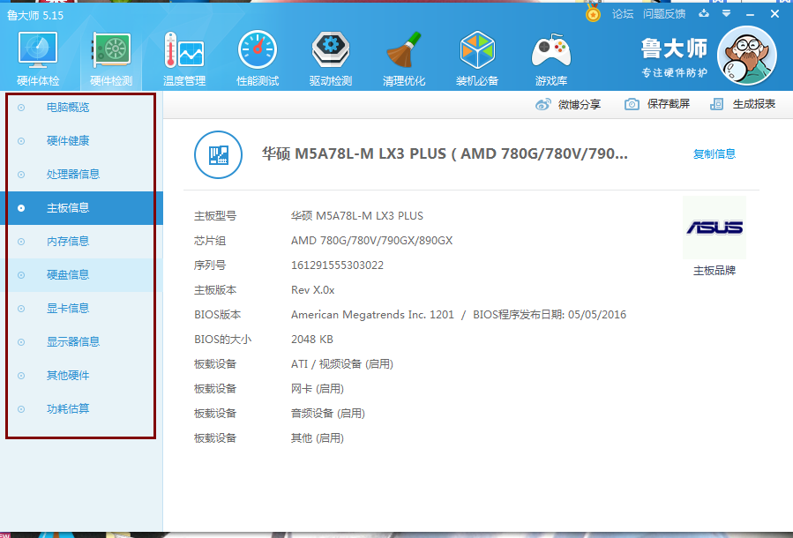Click chipset value AMD 780G/780V/790GX/890GX

(x=371, y=241)
